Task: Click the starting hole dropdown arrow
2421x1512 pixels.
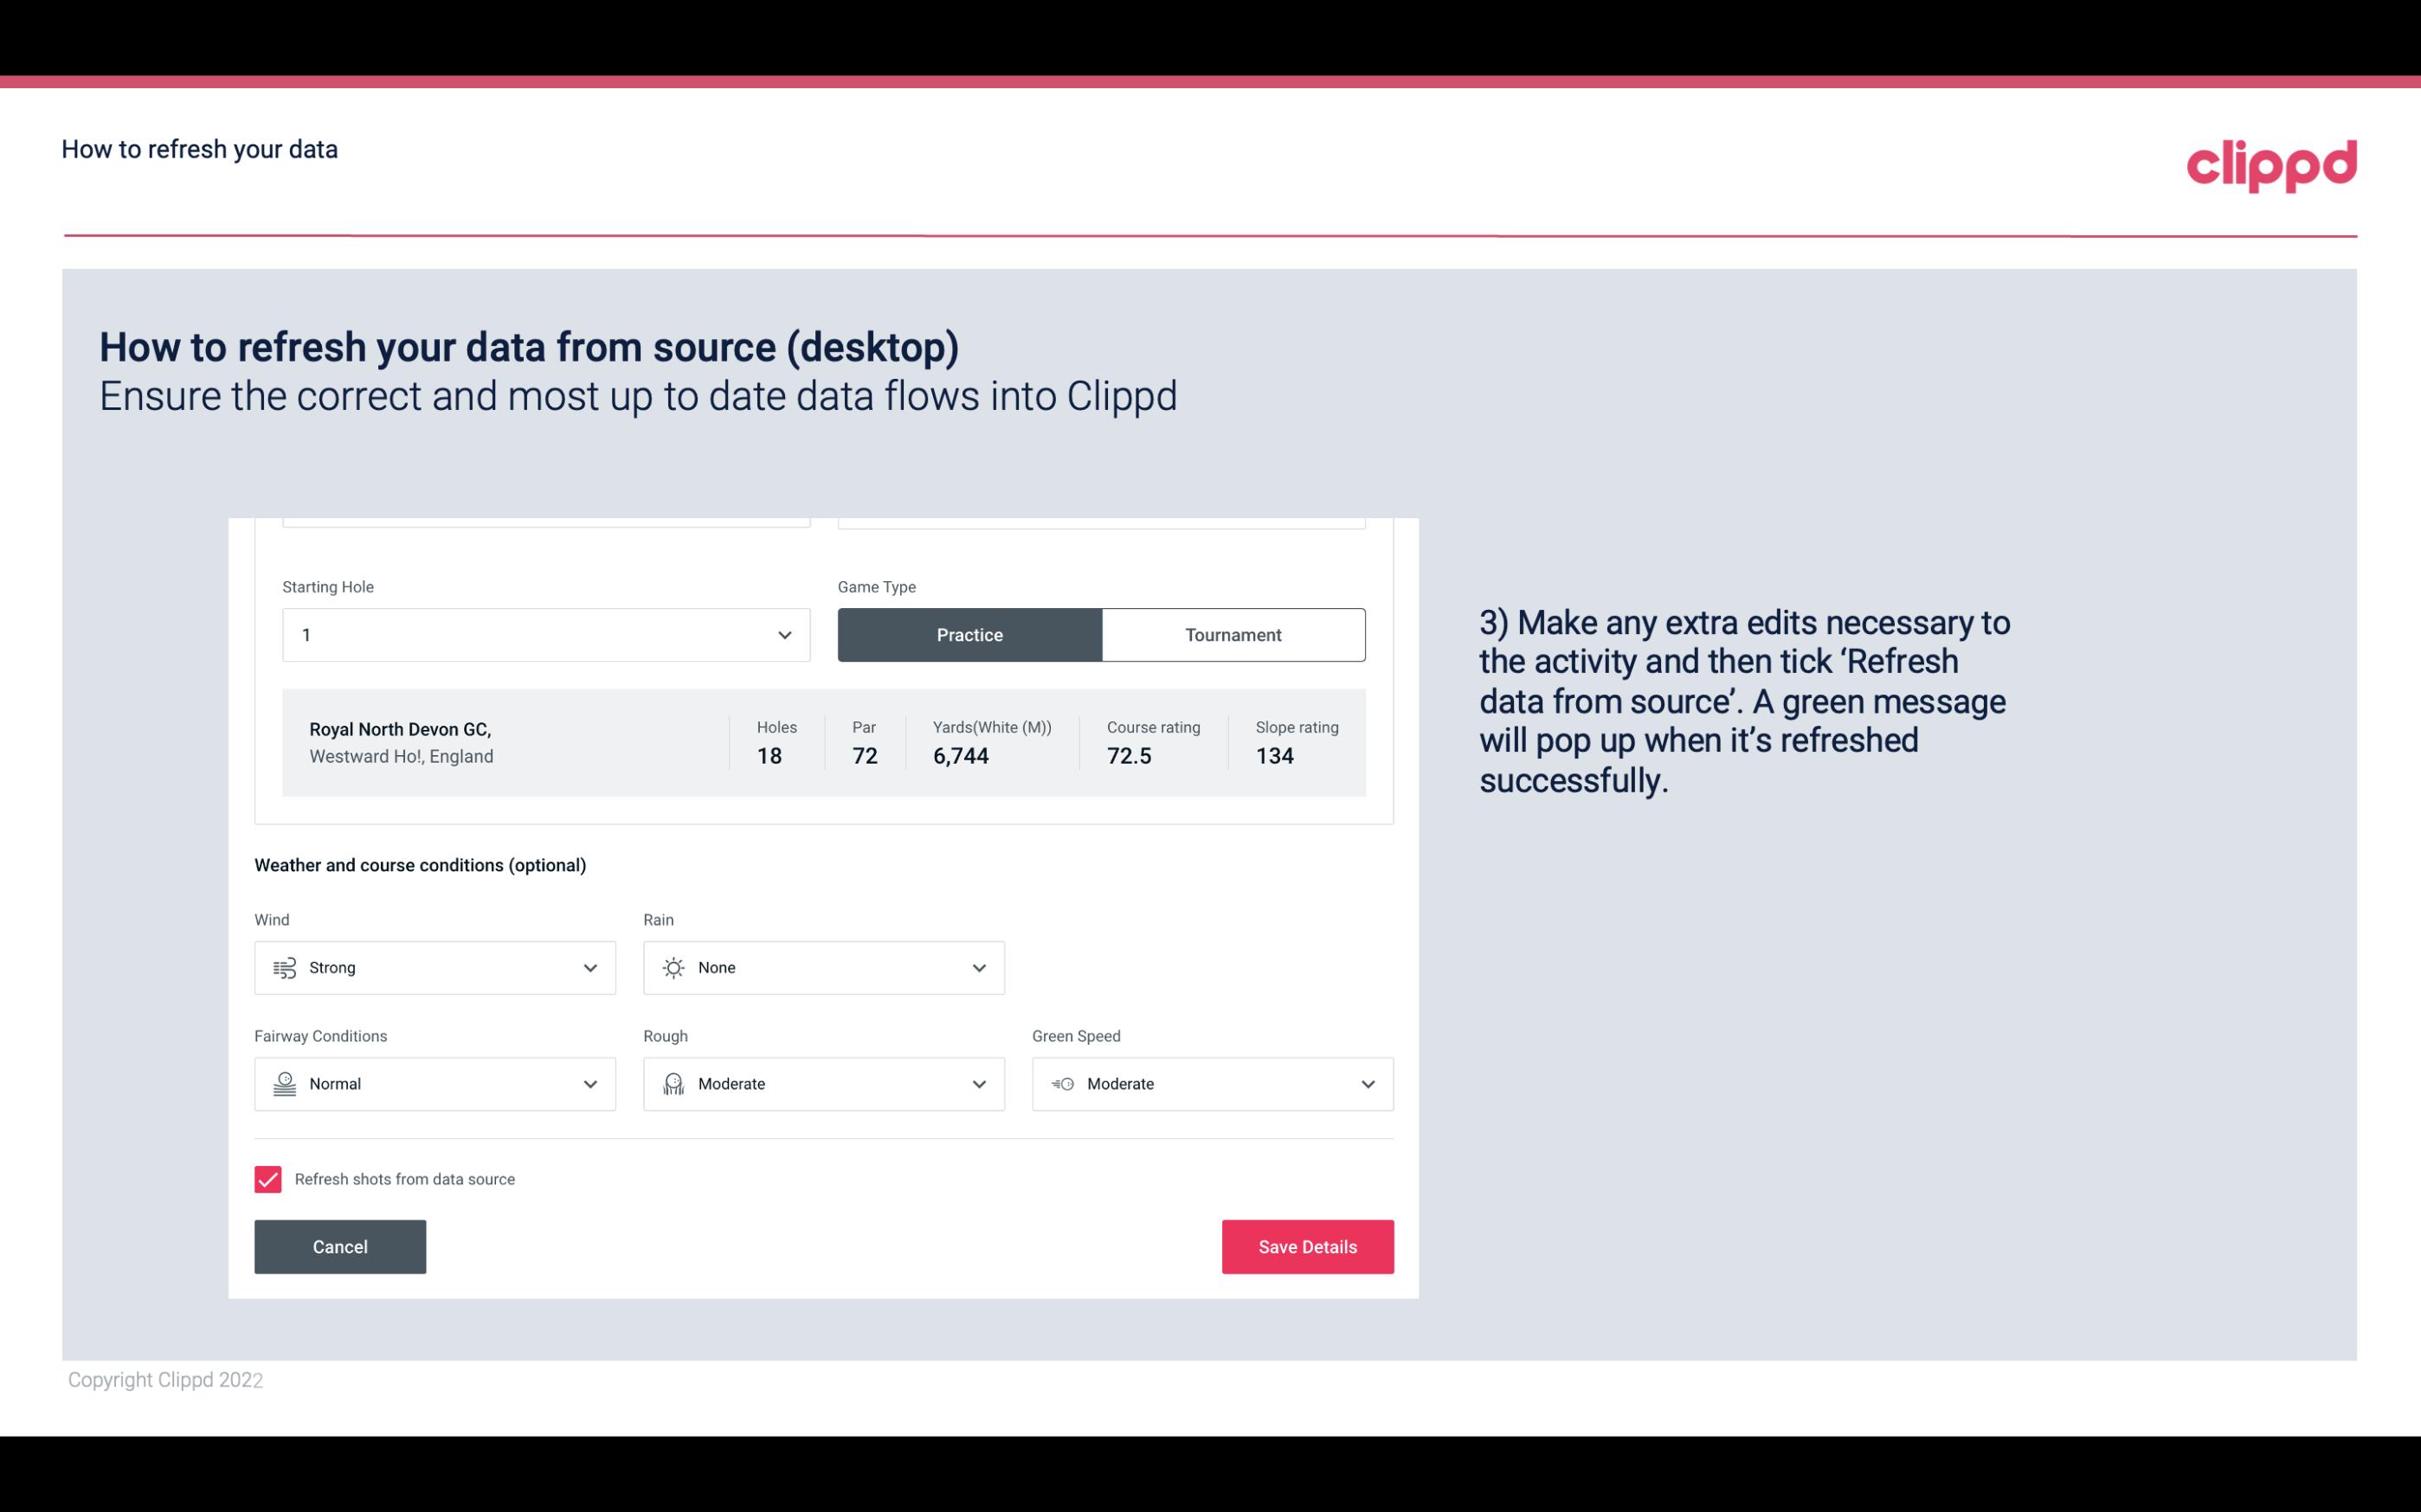Action: (784, 634)
